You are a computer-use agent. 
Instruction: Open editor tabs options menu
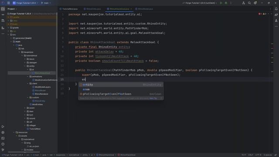pos(270,9)
